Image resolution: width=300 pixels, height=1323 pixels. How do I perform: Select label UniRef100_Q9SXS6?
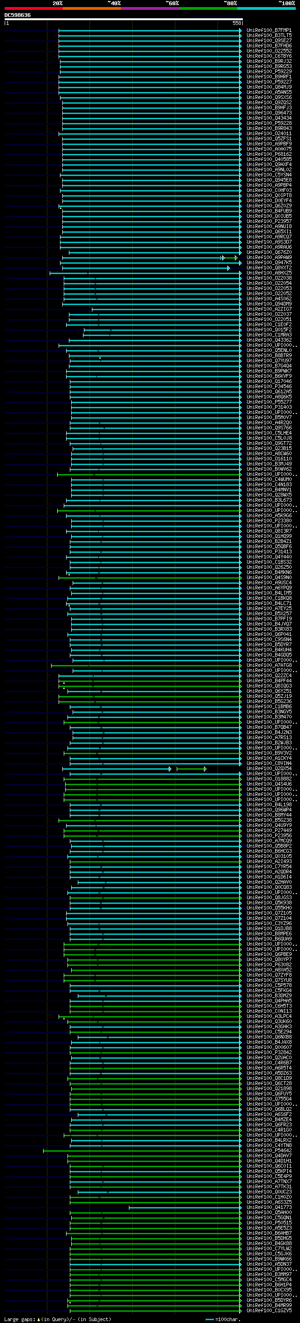pyautogui.click(x=269, y=97)
